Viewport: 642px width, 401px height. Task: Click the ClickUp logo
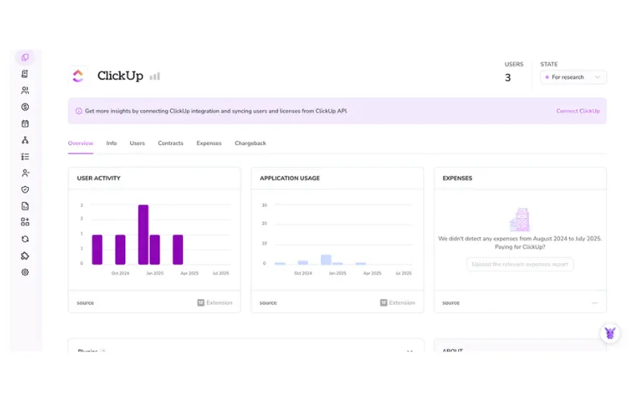(78, 76)
